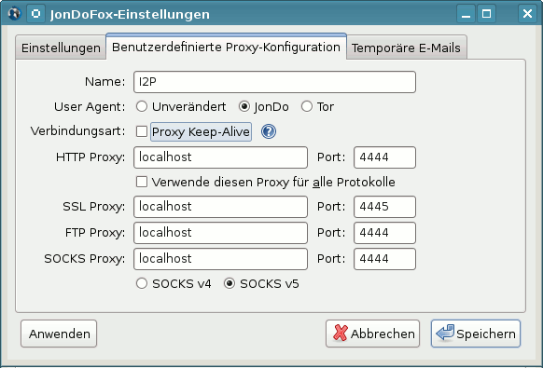Close the JonDoFox-Einstellungen window
Image resolution: width=543 pixels, height=368 pixels.
pos(527,14)
